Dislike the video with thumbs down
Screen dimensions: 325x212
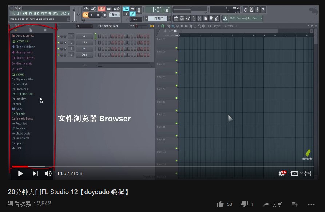(245, 204)
